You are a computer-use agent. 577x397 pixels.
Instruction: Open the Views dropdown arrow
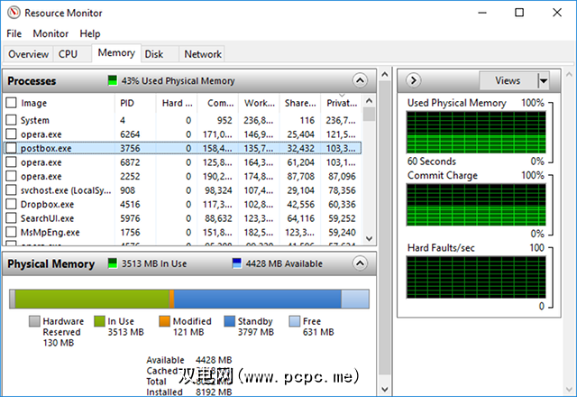543,80
